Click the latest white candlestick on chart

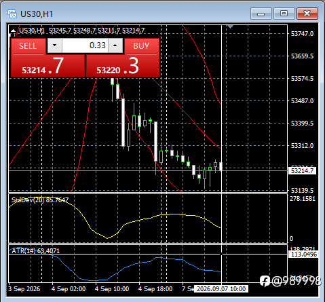click(x=221, y=166)
